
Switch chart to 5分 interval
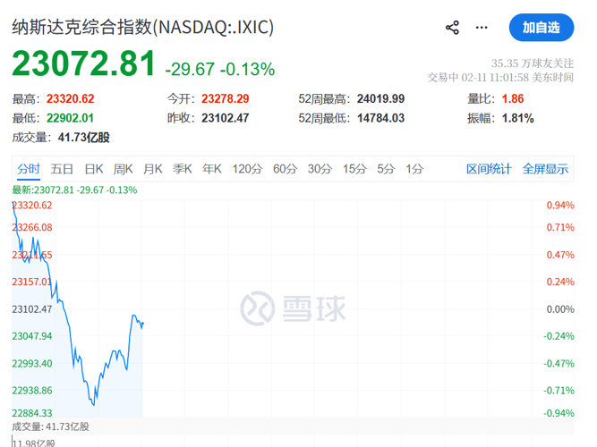point(386,169)
